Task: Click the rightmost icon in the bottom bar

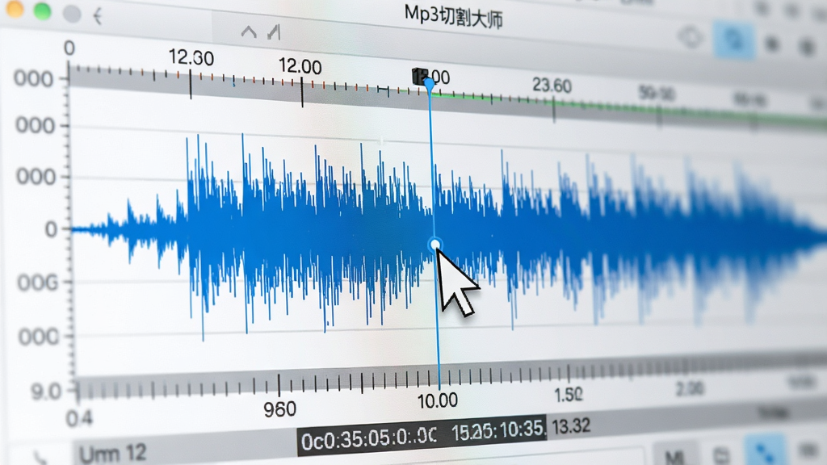Action: pyautogui.click(x=808, y=450)
